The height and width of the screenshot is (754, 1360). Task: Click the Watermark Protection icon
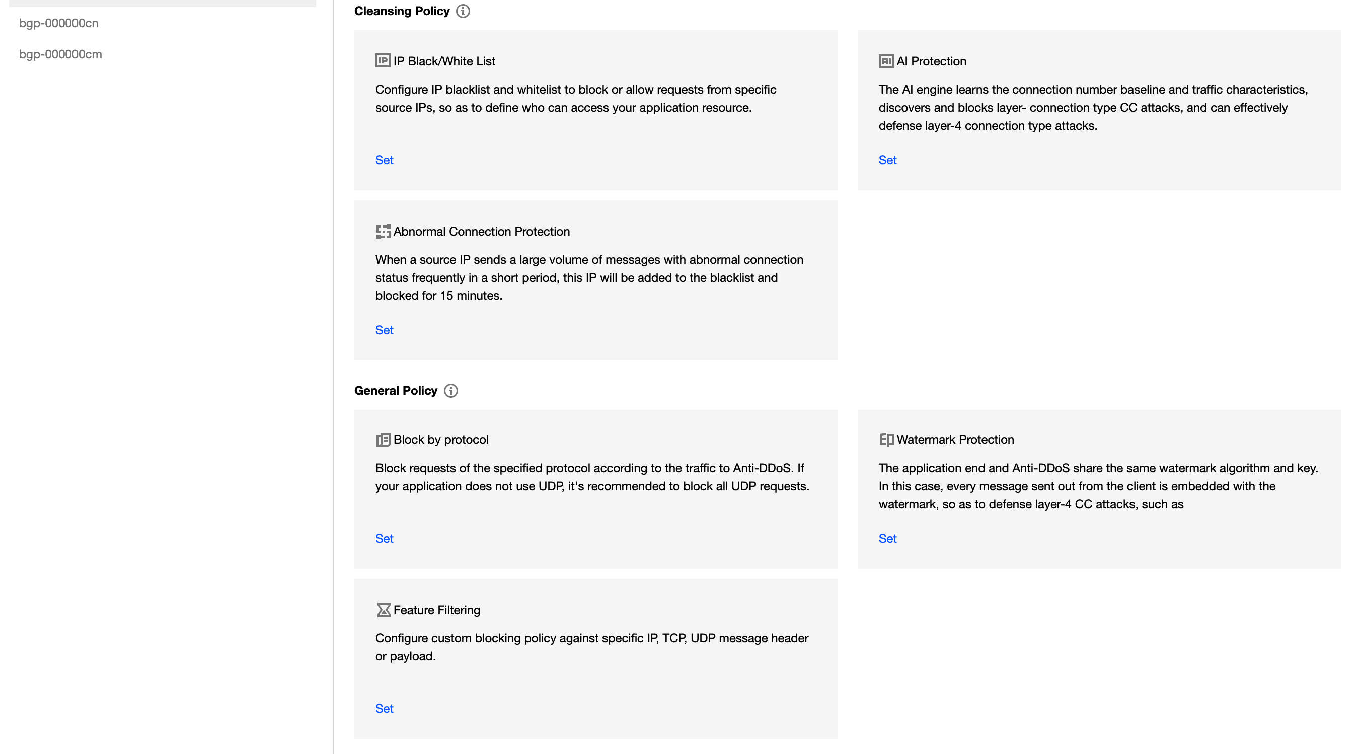click(x=886, y=440)
